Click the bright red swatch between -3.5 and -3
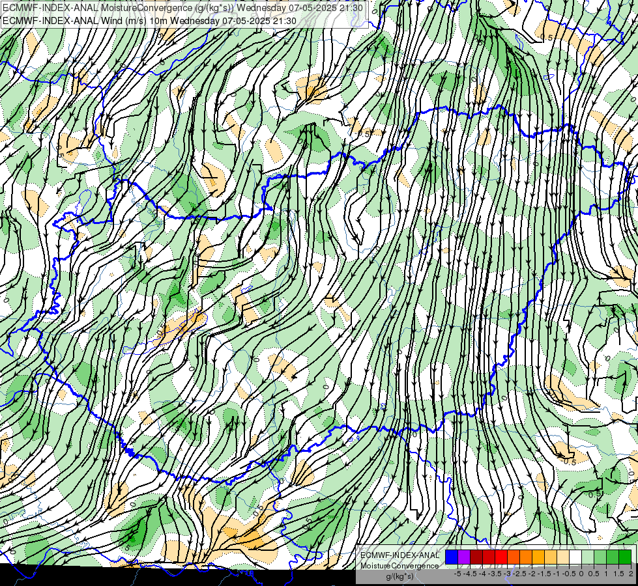638x586 pixels. [501, 557]
